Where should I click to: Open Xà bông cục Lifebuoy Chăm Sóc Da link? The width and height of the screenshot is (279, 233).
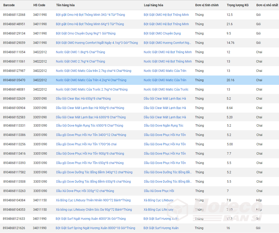pyautogui.click(x=94, y=210)
